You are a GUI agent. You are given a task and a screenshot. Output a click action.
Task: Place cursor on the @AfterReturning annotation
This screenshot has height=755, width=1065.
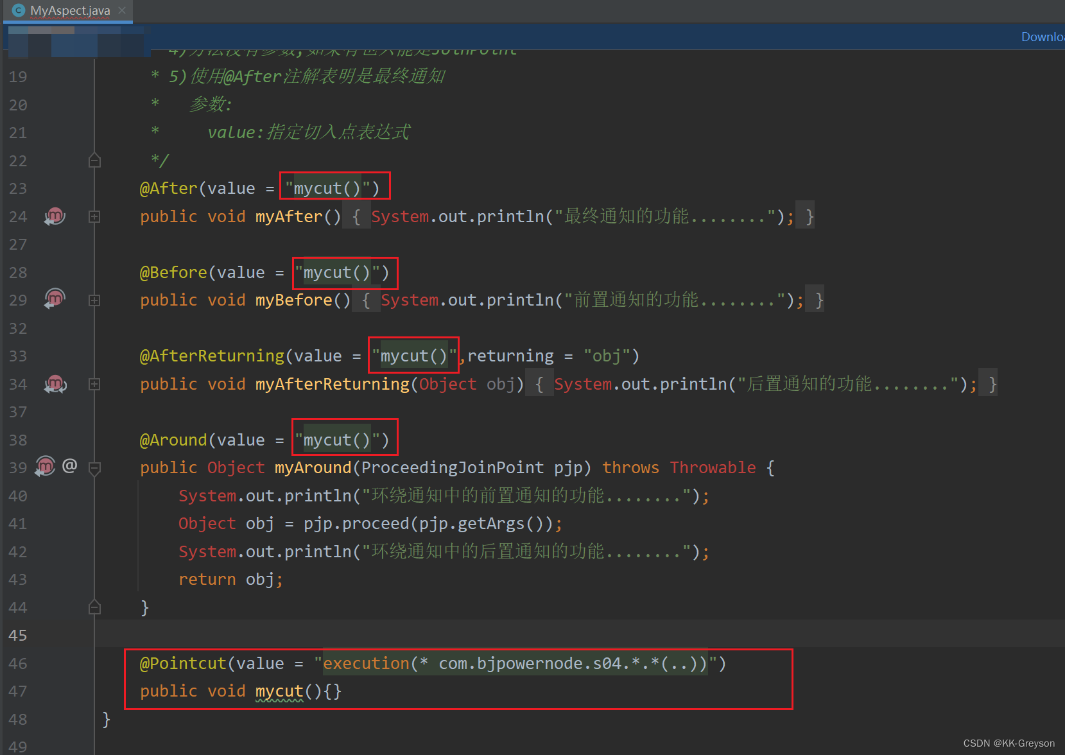[x=212, y=356]
